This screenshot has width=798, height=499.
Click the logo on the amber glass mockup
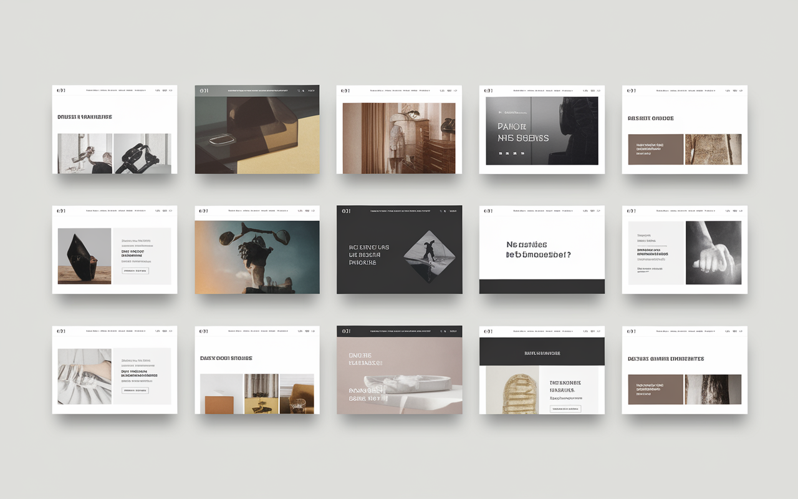[x=204, y=90]
